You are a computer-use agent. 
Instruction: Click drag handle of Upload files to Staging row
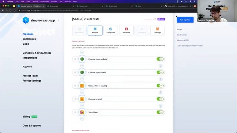click(75, 86)
